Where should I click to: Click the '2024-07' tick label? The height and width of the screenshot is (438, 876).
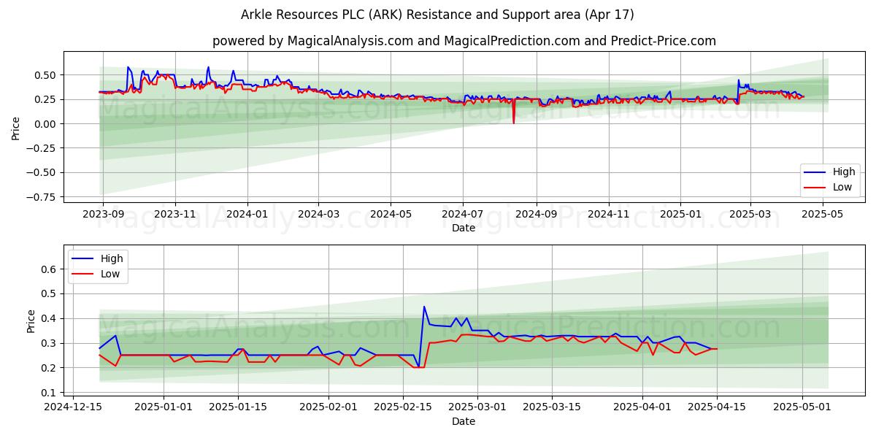coord(463,214)
